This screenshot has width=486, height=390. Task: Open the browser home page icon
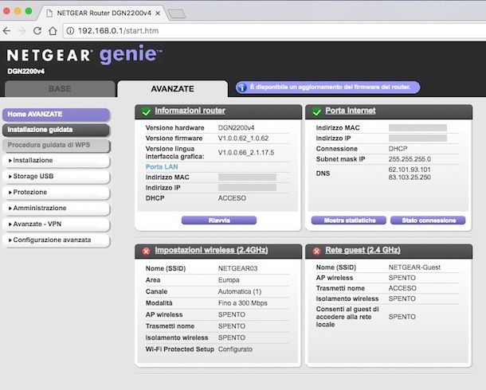coord(53,30)
